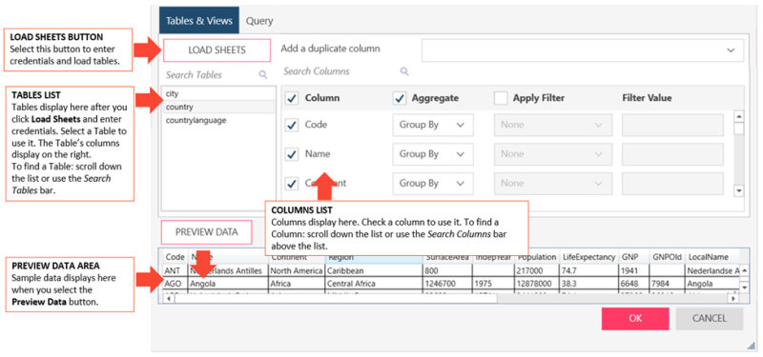Select the country table
The image size is (763, 357).
point(218,107)
